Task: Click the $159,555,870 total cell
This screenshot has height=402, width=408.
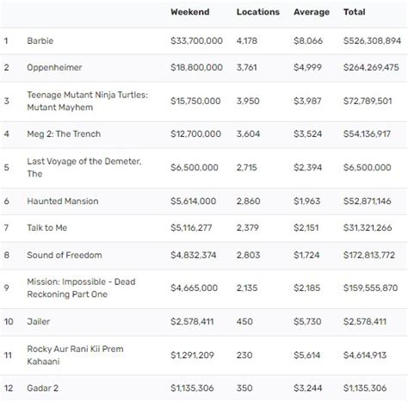Action: [371, 288]
